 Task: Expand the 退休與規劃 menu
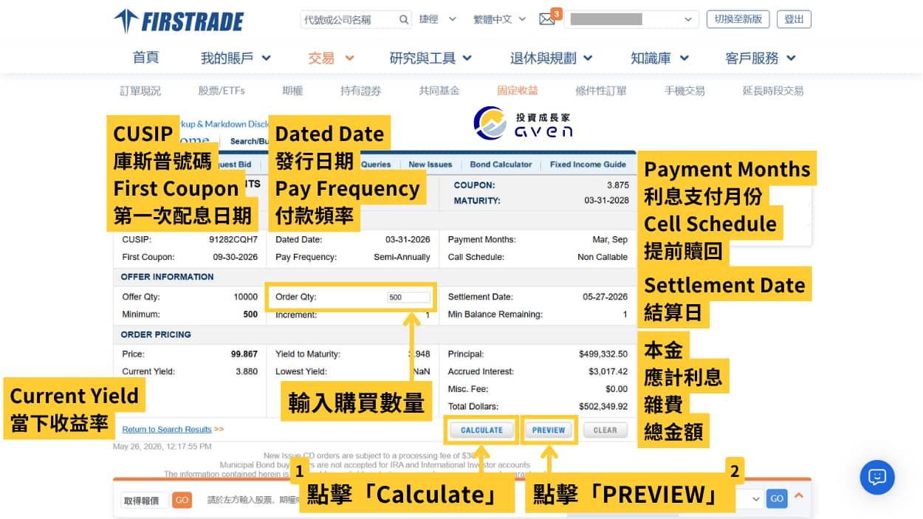(x=552, y=58)
